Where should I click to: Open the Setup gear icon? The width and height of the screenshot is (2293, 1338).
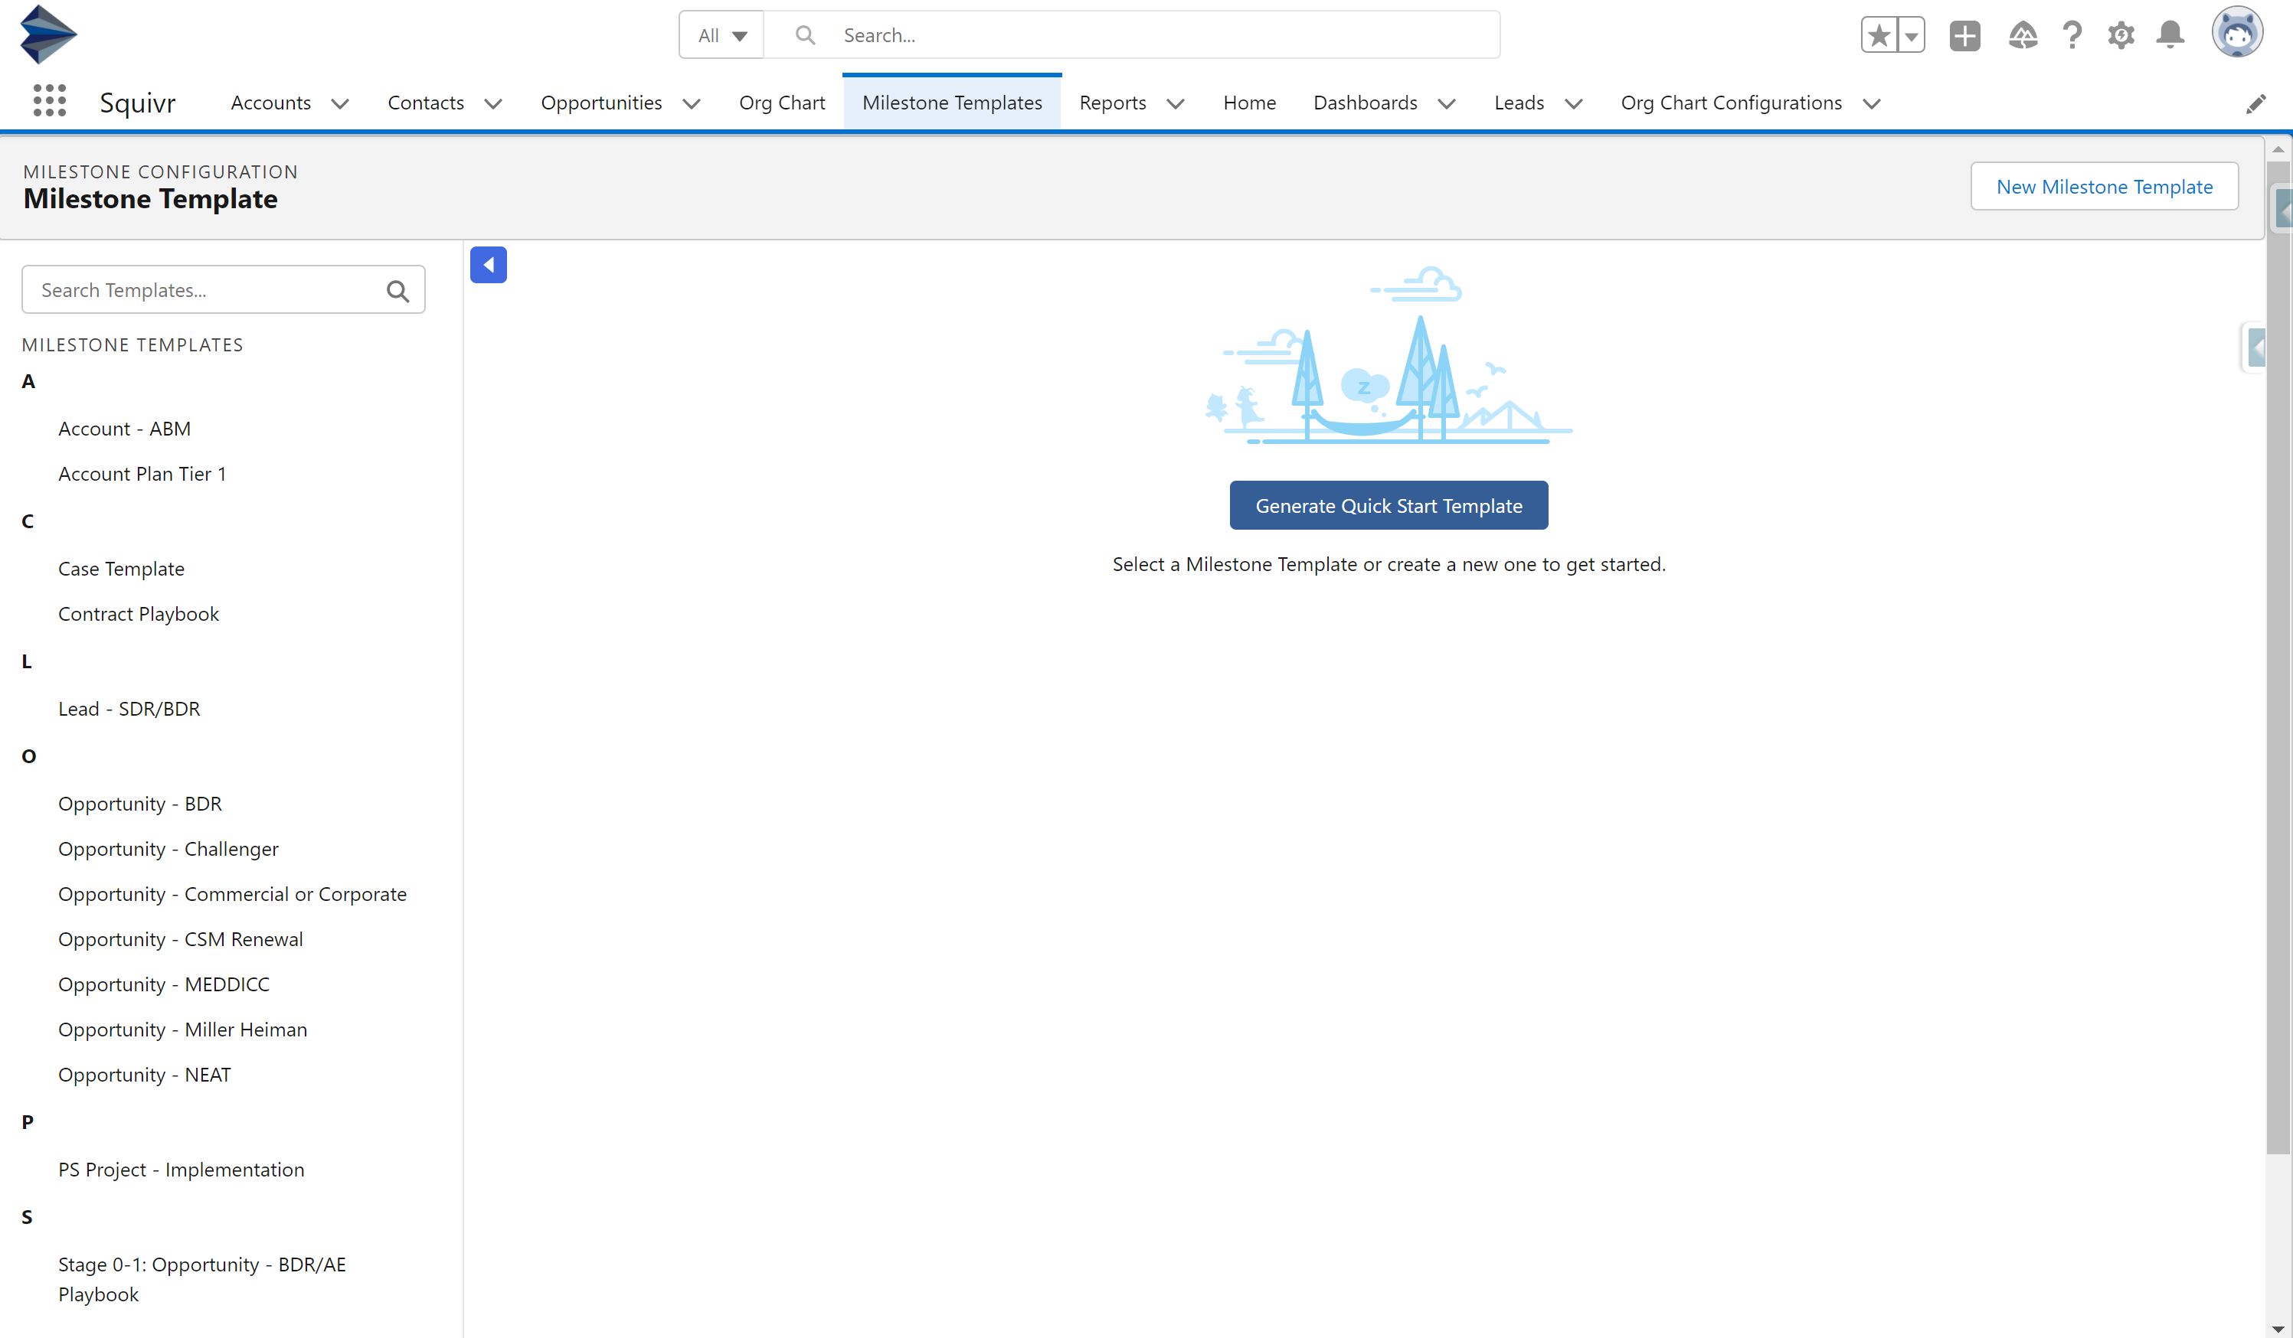click(x=2121, y=35)
